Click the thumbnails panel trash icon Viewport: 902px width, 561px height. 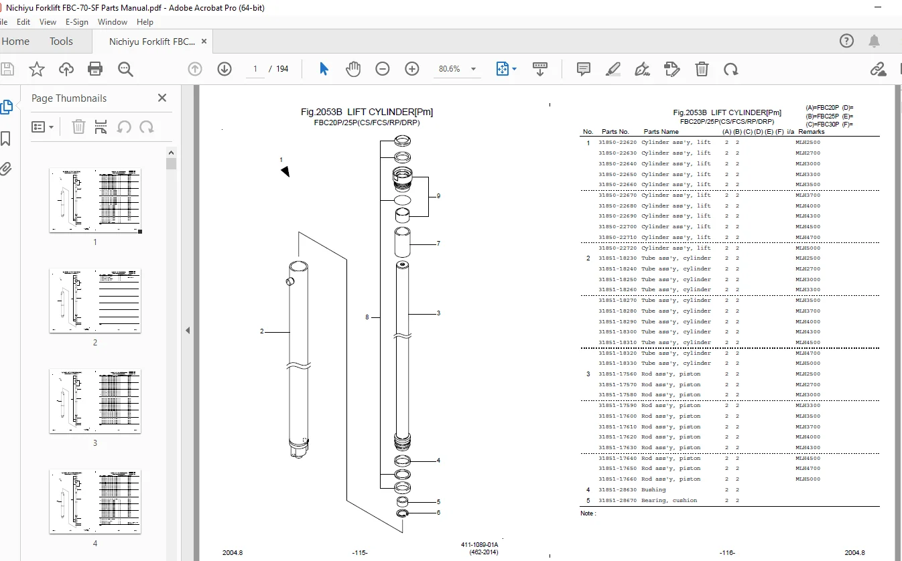78,127
